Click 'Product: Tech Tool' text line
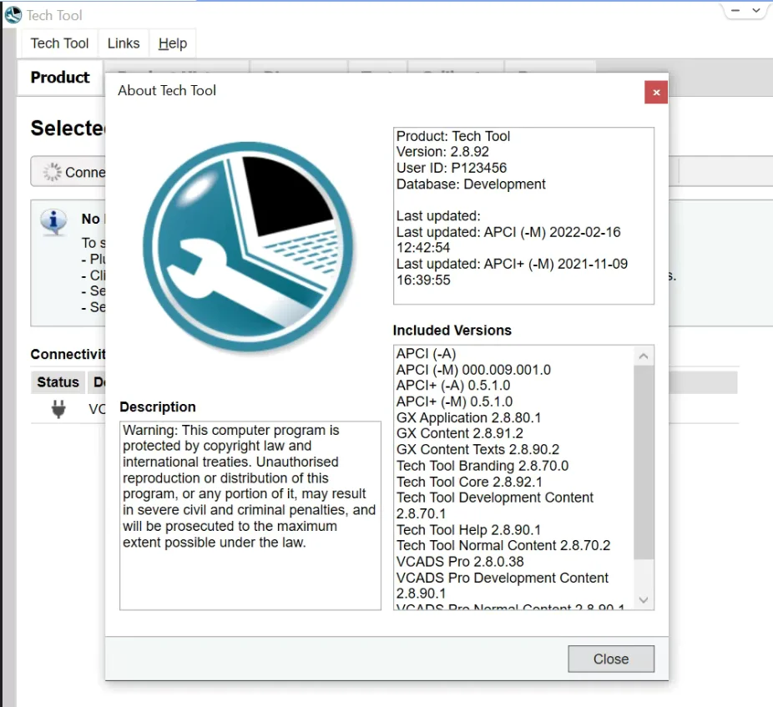 (x=452, y=136)
